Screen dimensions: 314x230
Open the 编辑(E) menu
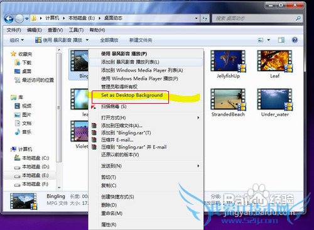pyautogui.click(x=35, y=30)
